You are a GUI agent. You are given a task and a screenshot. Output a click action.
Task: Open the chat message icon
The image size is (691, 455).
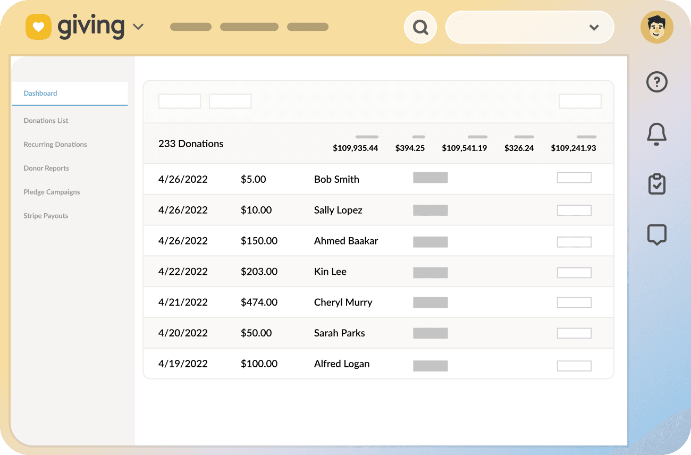(656, 234)
